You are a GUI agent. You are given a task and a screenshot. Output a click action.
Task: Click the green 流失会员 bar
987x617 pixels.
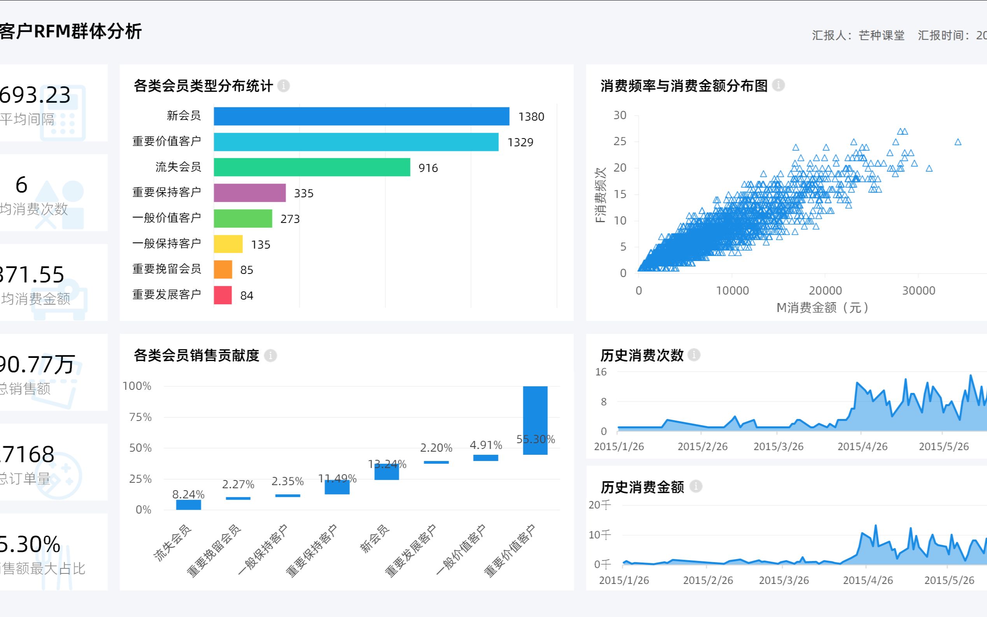pos(312,167)
